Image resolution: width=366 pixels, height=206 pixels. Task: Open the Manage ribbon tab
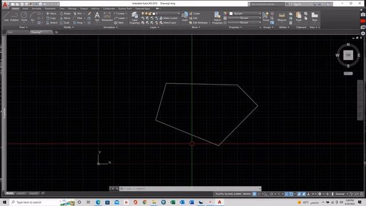(x=72, y=9)
